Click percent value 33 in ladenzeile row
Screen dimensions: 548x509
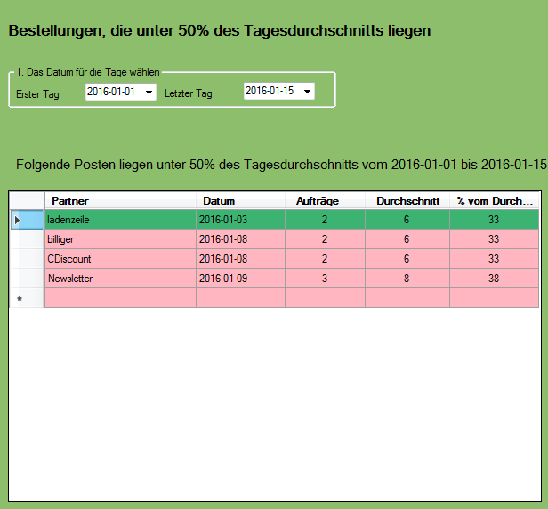pyautogui.click(x=495, y=220)
